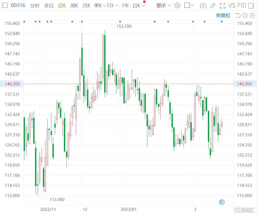Select the 月K monthly candlestick tab
This screenshot has width=257, height=215.
point(86,5)
